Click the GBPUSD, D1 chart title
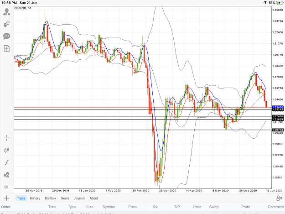The height and width of the screenshot is (214, 285). [x=23, y=8]
